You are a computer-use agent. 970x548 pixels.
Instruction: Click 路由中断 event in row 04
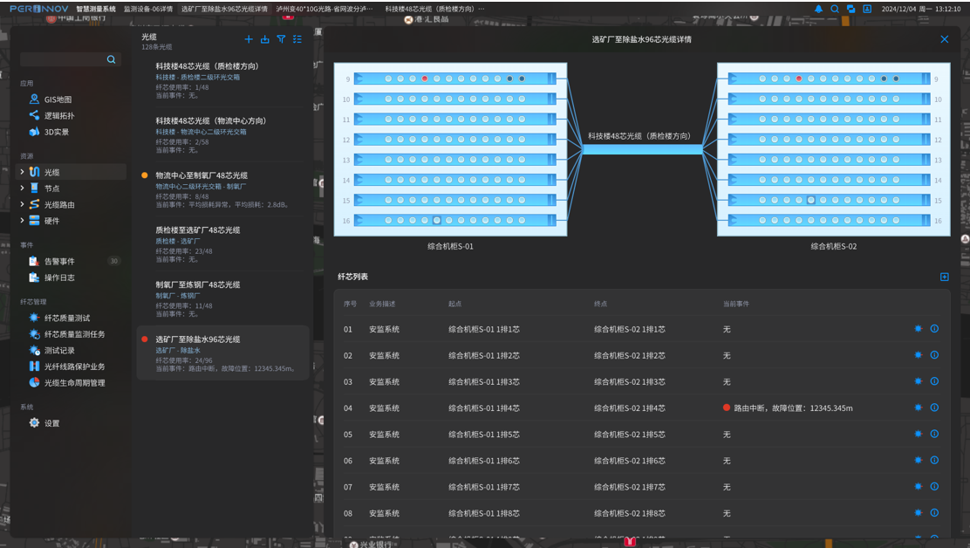tap(789, 408)
